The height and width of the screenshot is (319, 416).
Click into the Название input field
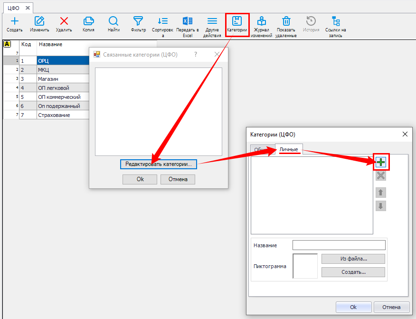click(339, 245)
